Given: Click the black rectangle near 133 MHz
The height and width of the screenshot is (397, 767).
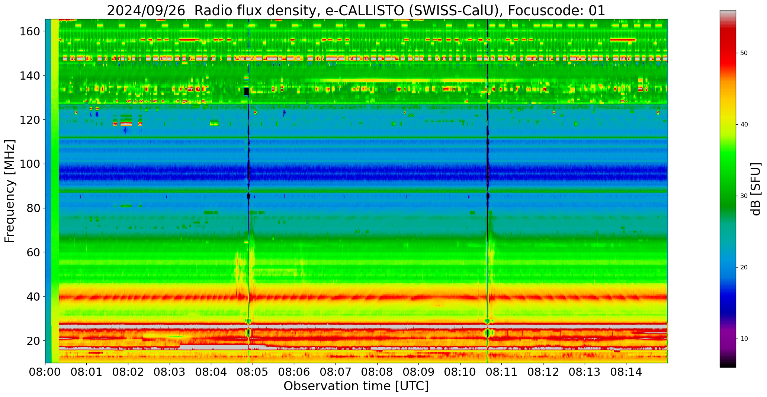Looking at the screenshot, I should coord(246,91).
